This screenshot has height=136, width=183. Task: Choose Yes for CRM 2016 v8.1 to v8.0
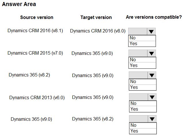point(142,44)
